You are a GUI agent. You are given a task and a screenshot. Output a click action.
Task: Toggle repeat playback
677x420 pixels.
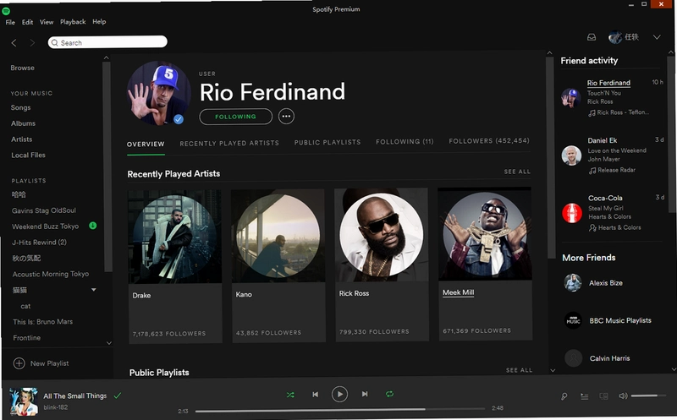[x=389, y=394]
